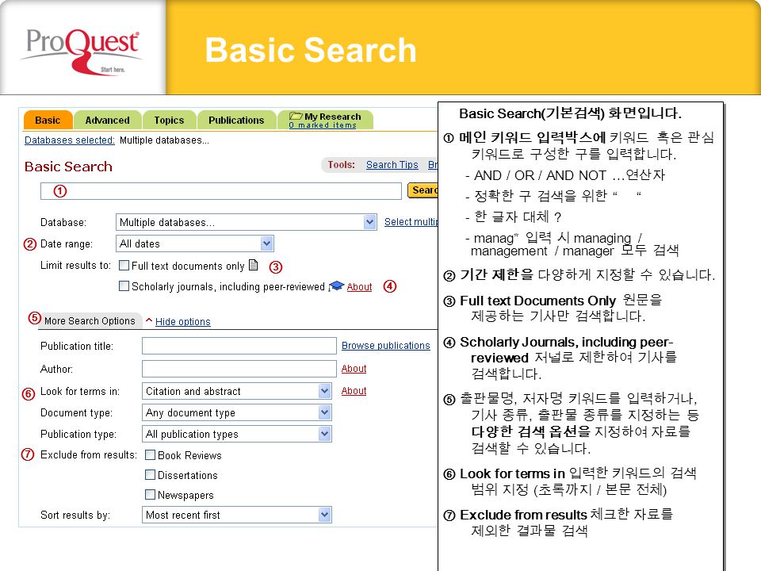Screen dimensions: 761x571
Task: Open the Date range dropdown
Action: [195, 243]
